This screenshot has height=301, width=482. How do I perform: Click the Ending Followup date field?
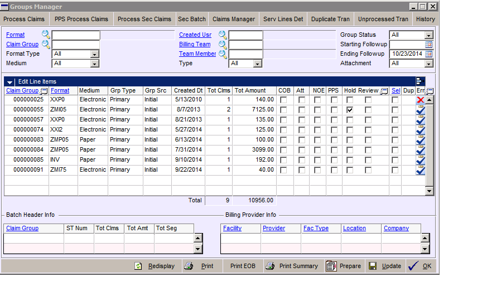tap(407, 54)
